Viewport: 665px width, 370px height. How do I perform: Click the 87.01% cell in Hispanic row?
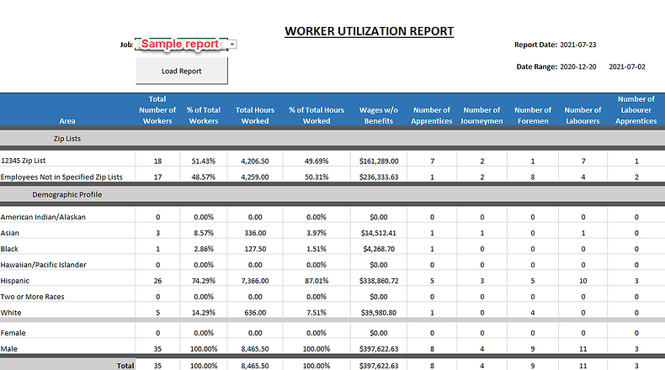(317, 281)
